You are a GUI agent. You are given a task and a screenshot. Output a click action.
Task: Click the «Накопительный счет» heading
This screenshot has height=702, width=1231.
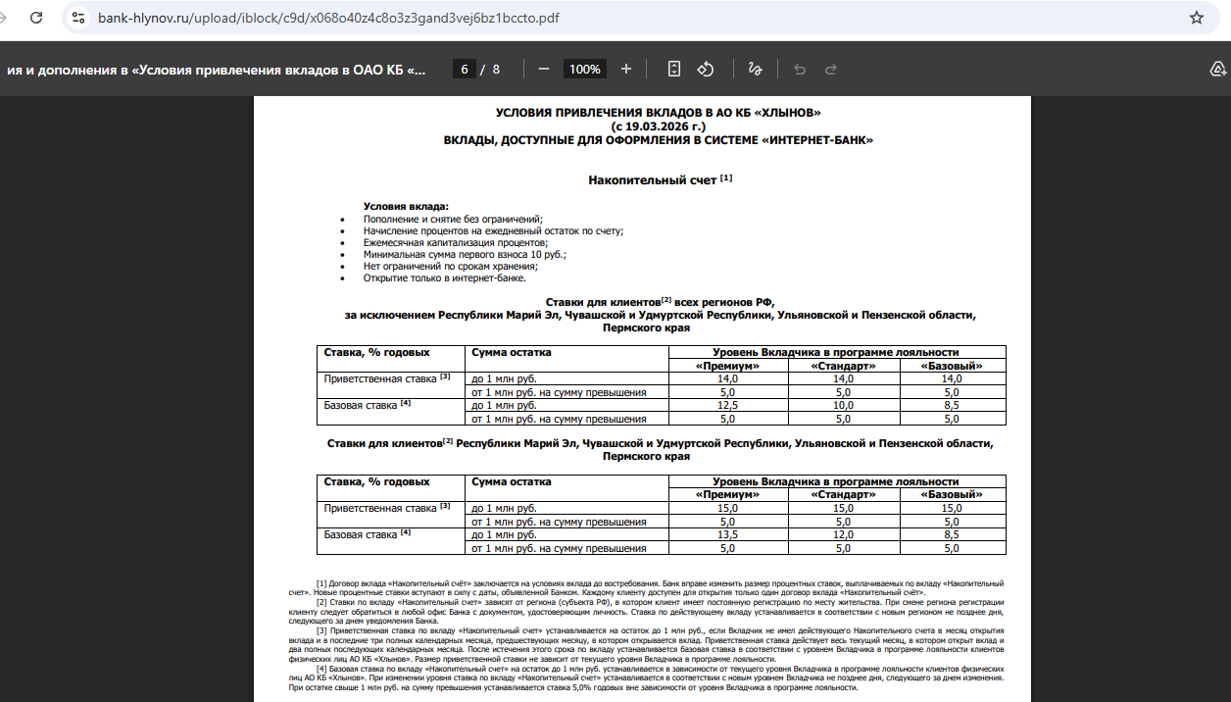coord(653,180)
